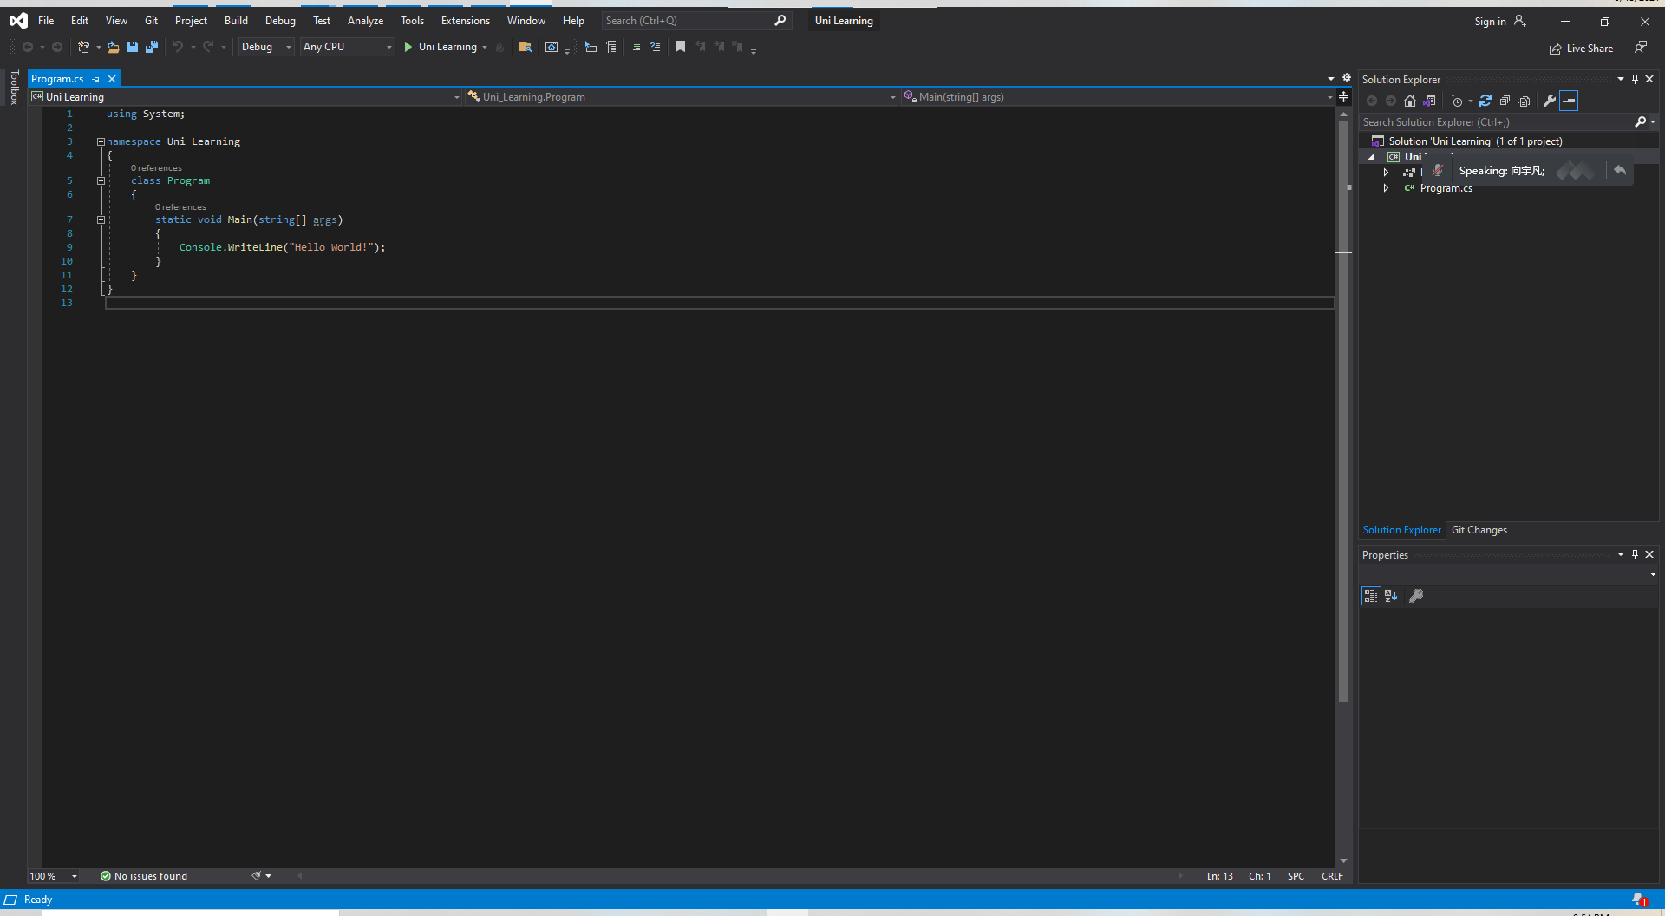Switch to the Git Changes tab
The height and width of the screenshot is (916, 1665).
click(1479, 530)
